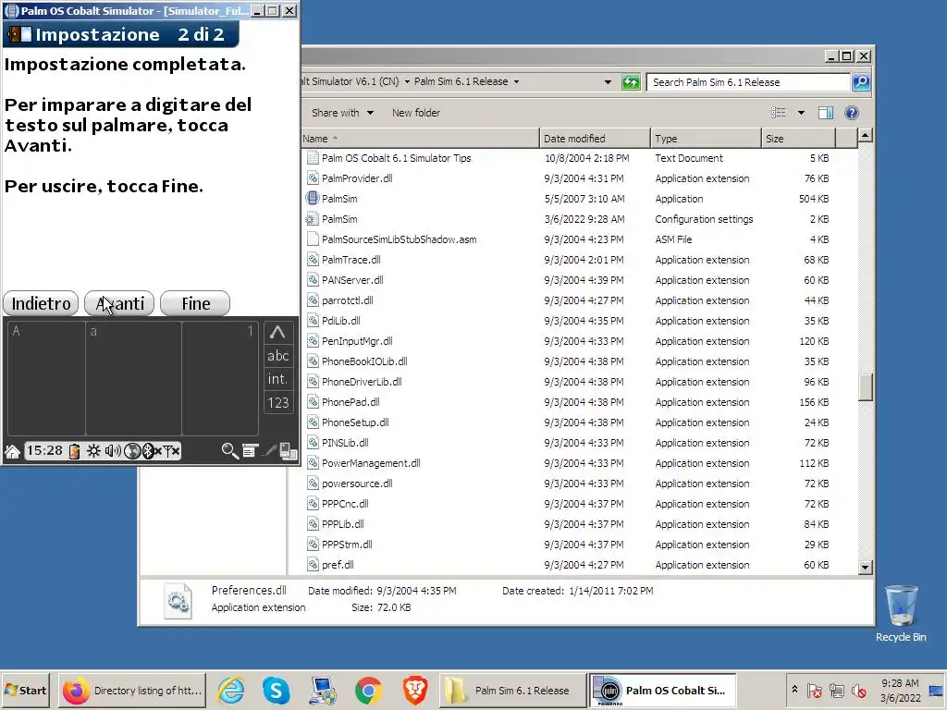
Task: Open the Share with menu
Action: pos(342,113)
